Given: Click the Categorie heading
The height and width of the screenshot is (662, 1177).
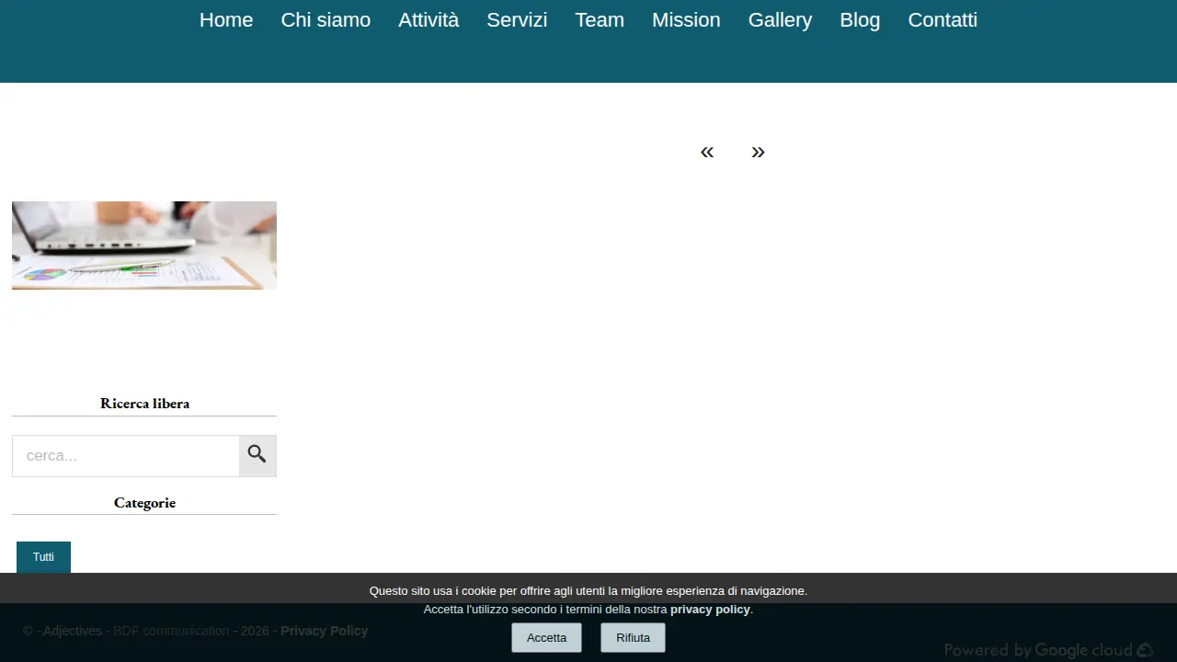Looking at the screenshot, I should click(144, 502).
